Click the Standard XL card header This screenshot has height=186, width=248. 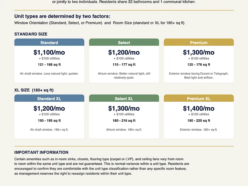coord(49,98)
